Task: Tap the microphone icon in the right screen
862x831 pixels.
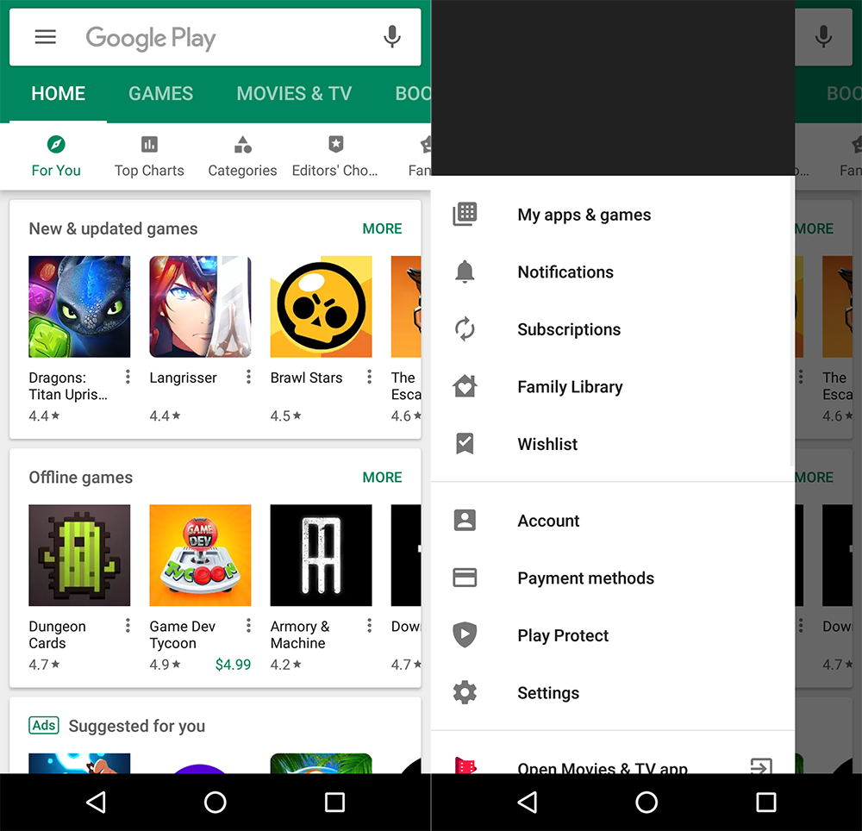Action: pyautogui.click(x=823, y=37)
